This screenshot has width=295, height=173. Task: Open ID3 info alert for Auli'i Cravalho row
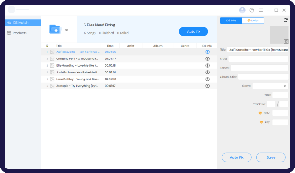click(x=207, y=52)
